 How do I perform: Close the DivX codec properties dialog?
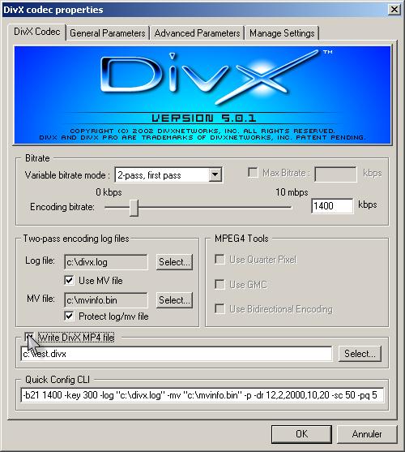(x=394, y=10)
